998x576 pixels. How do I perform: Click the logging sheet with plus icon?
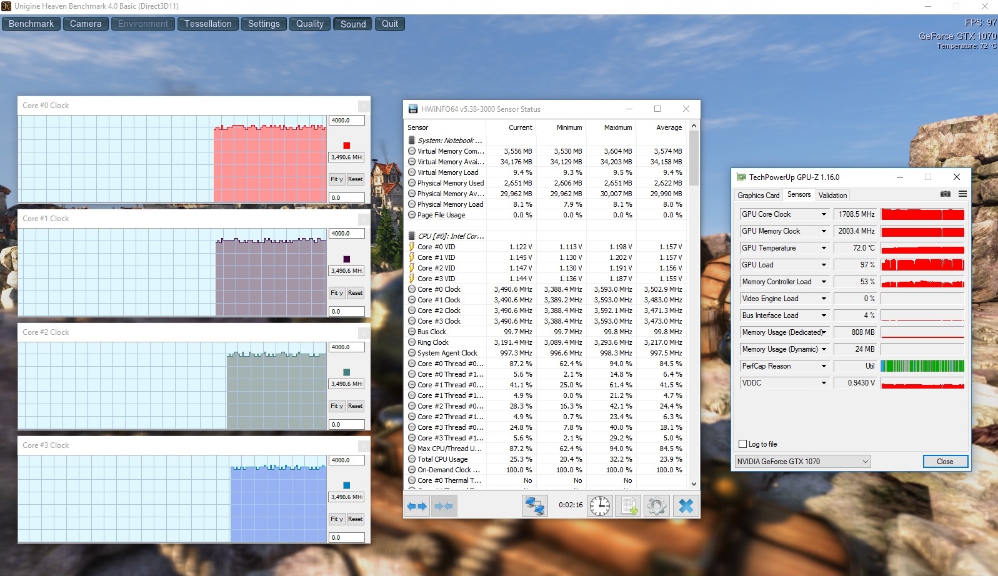pos(628,506)
